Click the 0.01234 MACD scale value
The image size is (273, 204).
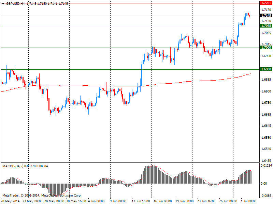(267, 166)
